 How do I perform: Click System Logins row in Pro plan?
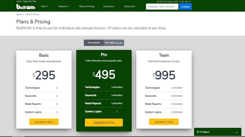tap(104, 111)
